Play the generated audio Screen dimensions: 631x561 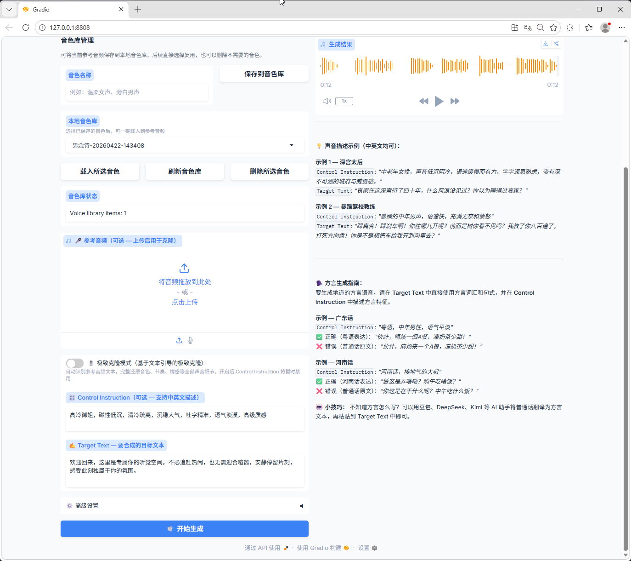439,101
